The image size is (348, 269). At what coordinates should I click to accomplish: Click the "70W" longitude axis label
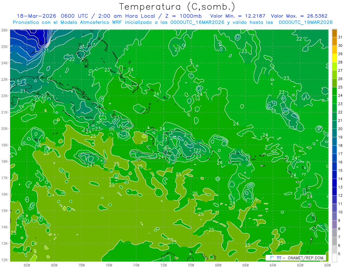[191, 265]
